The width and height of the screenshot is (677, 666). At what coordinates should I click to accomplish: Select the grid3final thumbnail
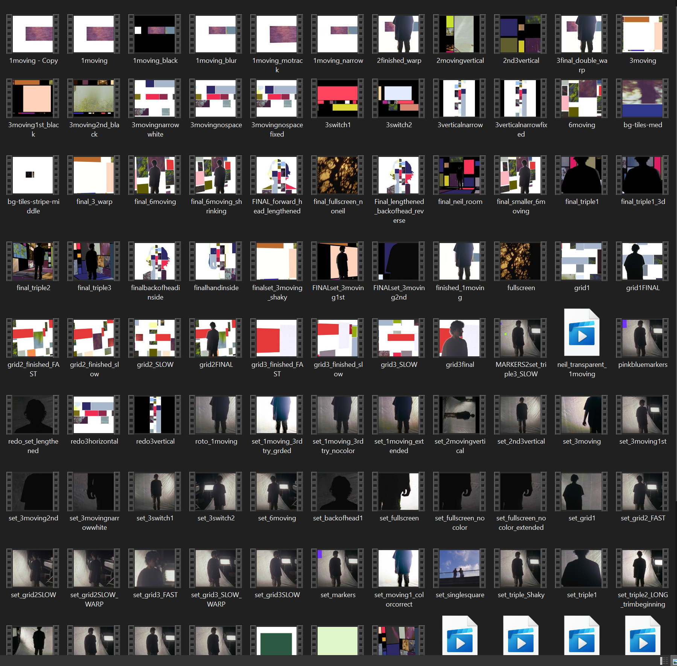[459, 338]
